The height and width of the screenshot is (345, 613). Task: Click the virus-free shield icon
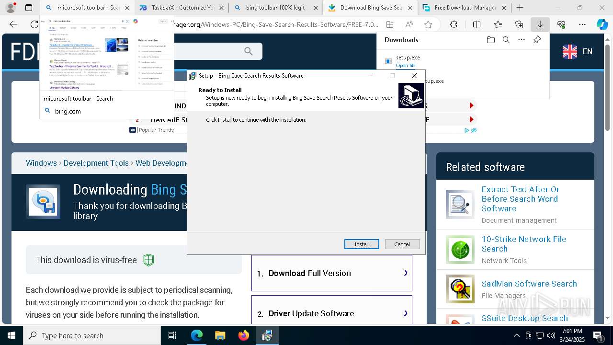(x=149, y=260)
